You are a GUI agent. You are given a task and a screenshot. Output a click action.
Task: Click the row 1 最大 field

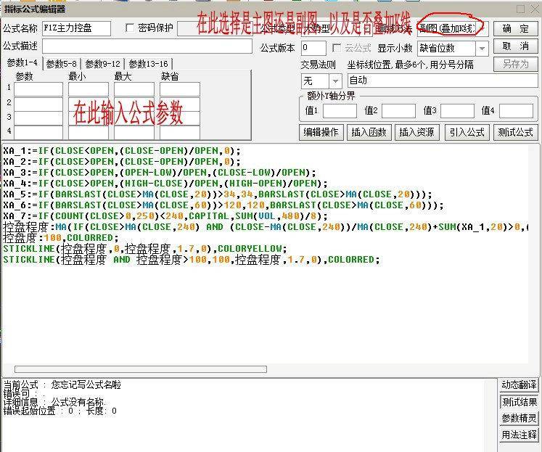134,89
